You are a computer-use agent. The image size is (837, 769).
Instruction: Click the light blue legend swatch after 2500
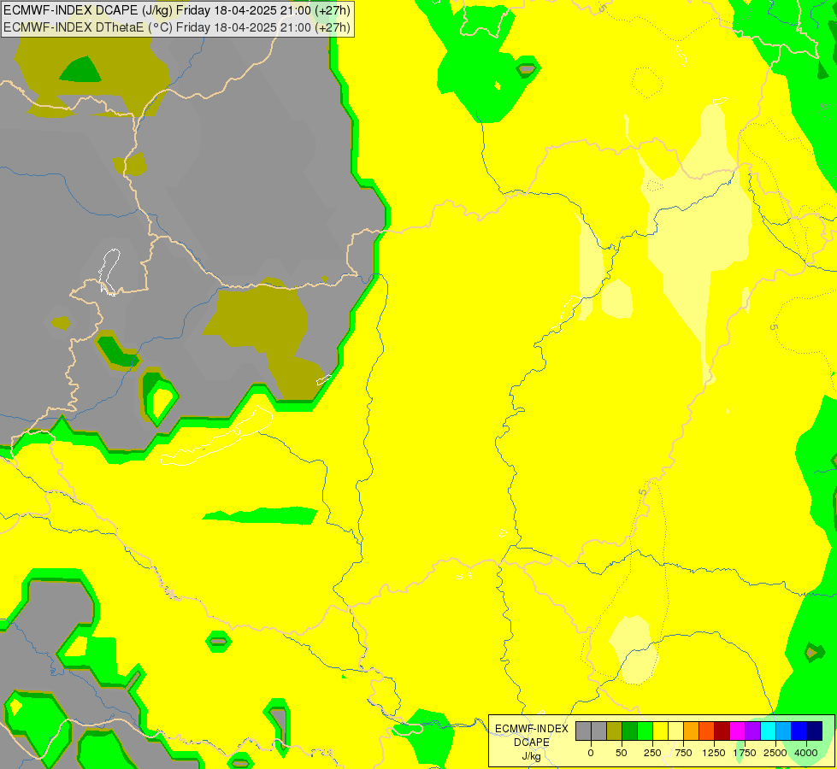784,731
